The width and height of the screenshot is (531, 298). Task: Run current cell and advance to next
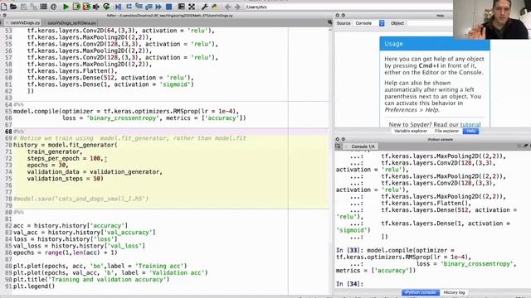(x=86, y=7)
